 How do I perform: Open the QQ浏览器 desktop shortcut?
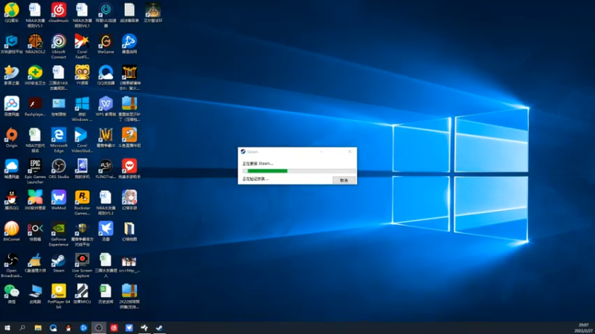point(106,75)
